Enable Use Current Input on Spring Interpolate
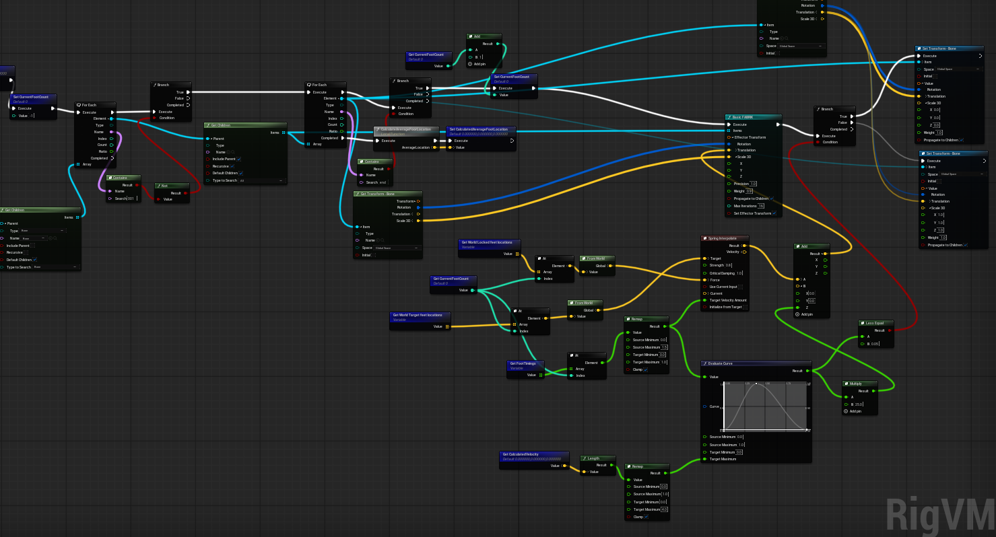This screenshot has height=537, width=996. coord(740,287)
